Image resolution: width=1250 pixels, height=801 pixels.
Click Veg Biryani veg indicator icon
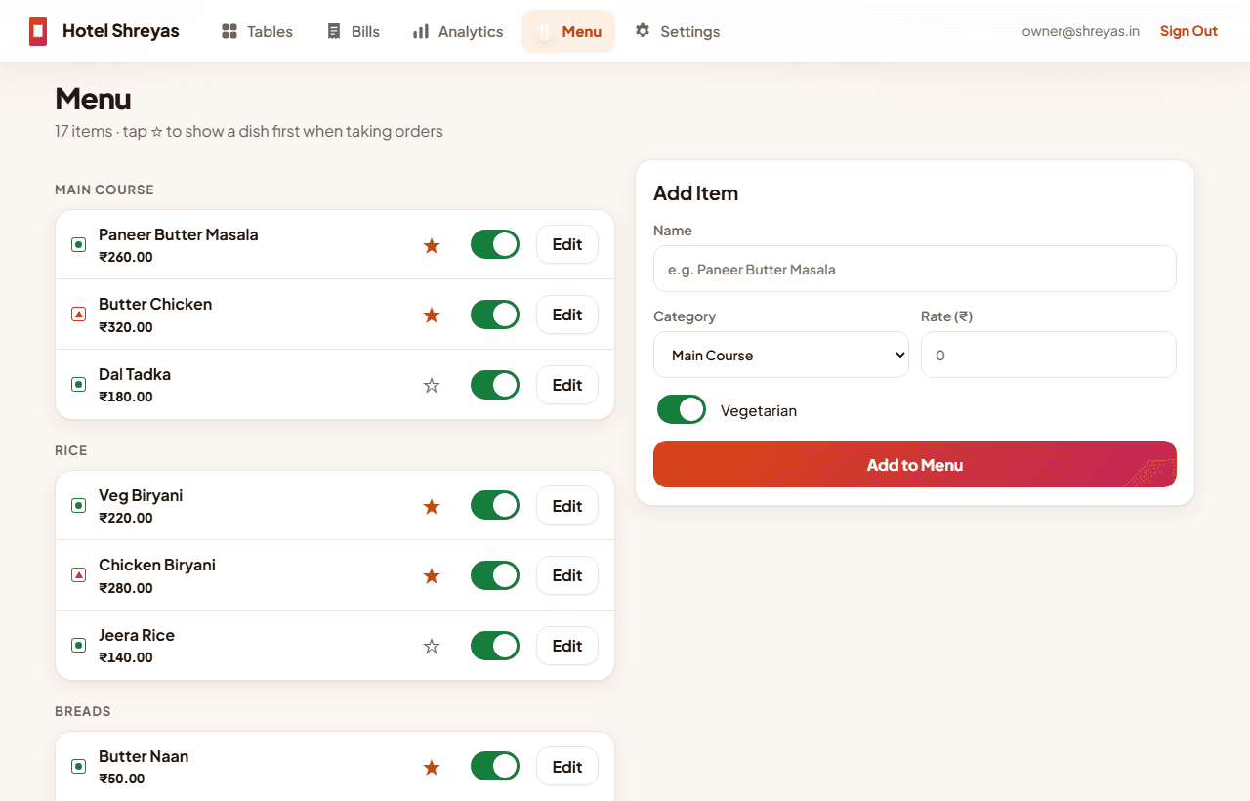79,505
